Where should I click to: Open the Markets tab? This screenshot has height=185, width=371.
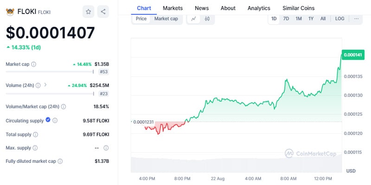click(x=173, y=8)
